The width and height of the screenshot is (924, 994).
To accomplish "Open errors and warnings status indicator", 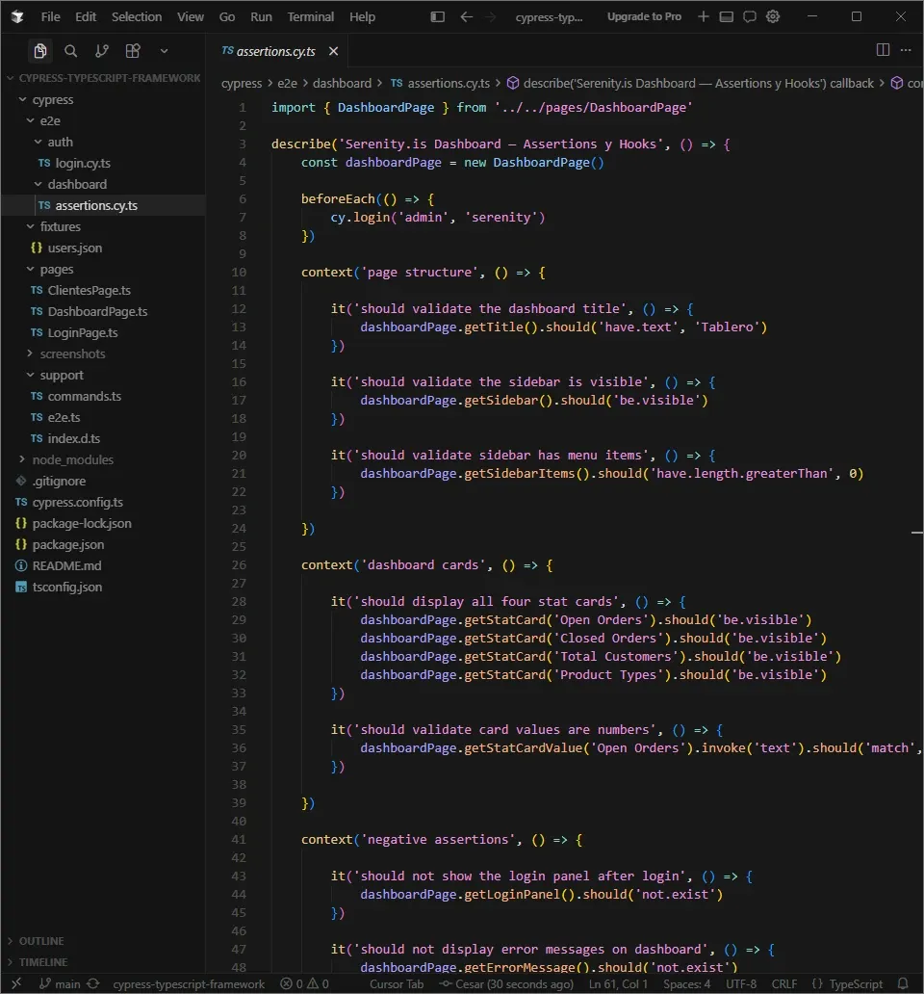I will pyautogui.click(x=304, y=983).
